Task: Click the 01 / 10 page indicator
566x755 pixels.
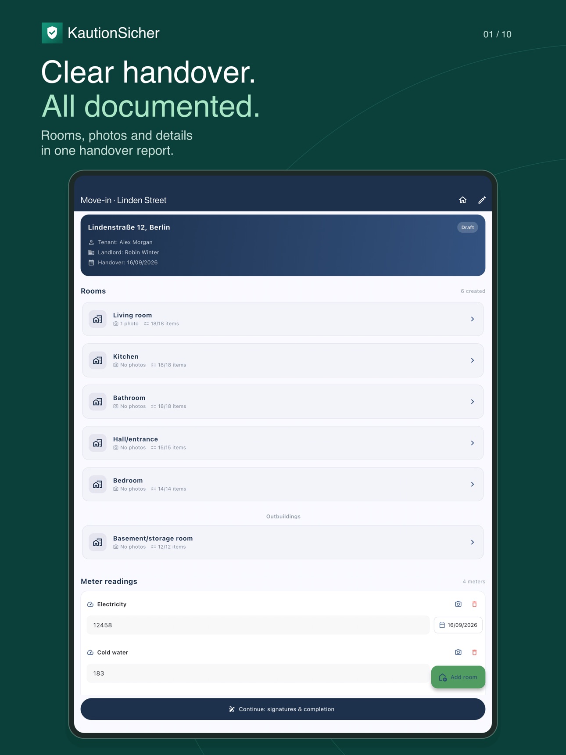Action: point(497,34)
